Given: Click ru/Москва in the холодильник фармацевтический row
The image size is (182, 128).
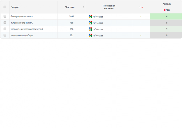Looking at the screenshot, I should coord(98,29).
